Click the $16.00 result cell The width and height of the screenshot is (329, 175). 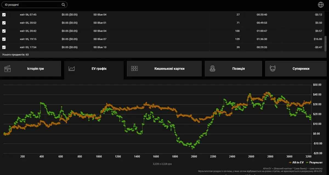318,39
